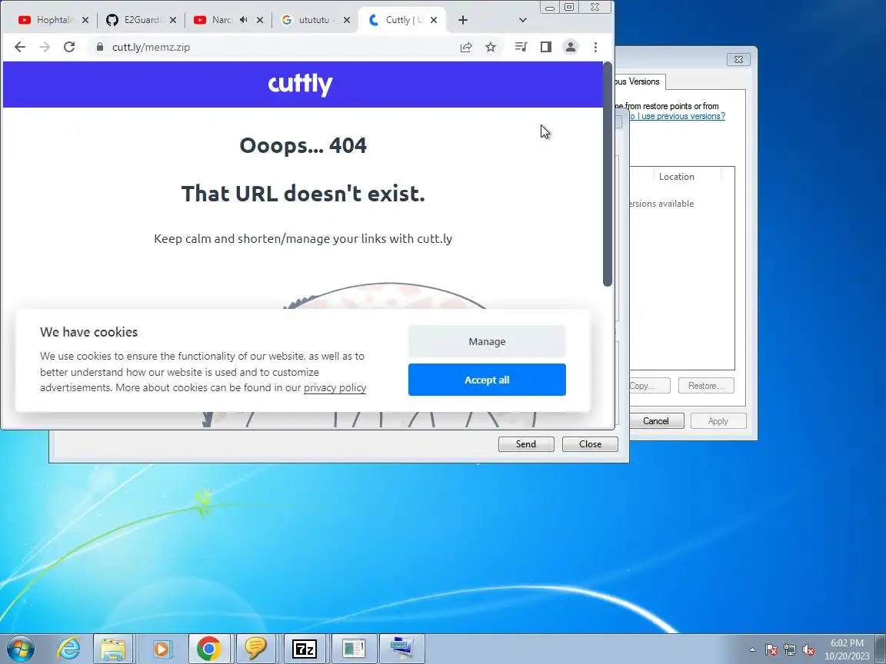Click the Copy... button in Properties window
Screen dimensions: 886x664
[648, 386]
